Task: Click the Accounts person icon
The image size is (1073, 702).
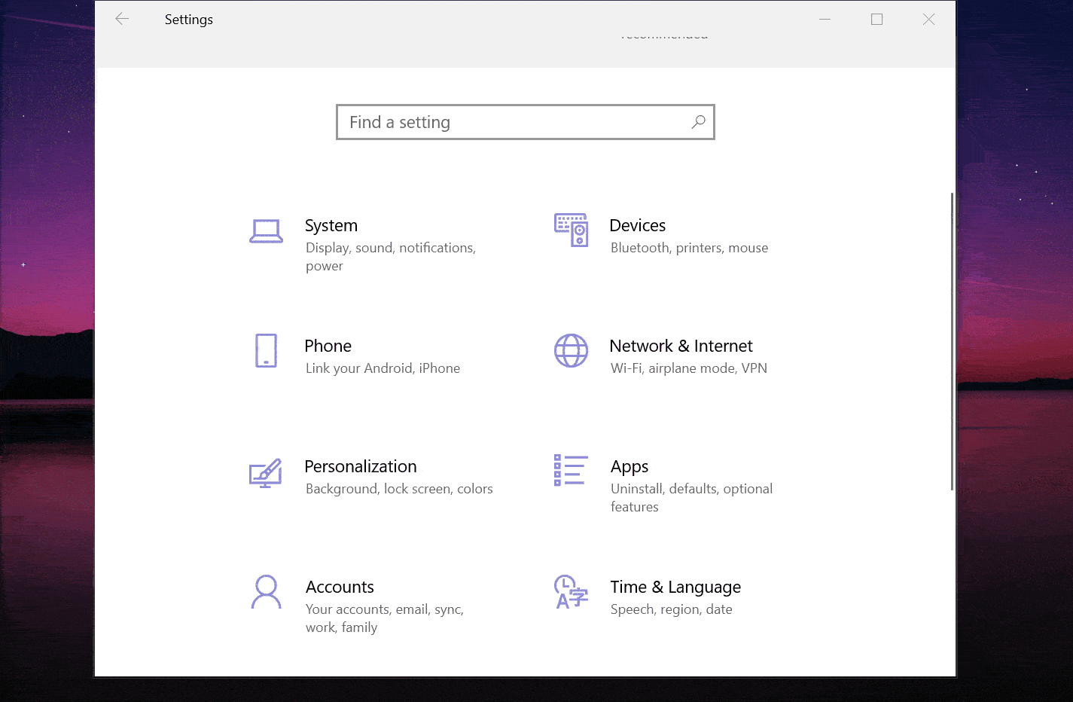Action: tap(266, 592)
